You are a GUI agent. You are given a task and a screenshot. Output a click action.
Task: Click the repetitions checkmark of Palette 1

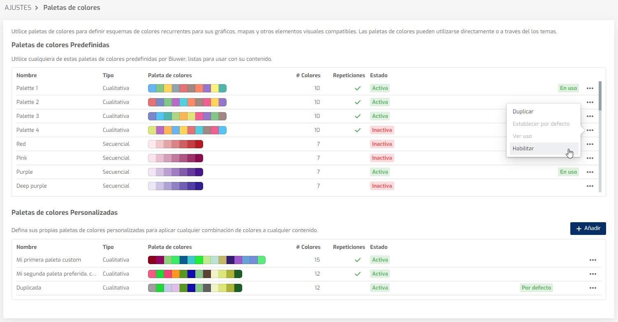tap(358, 88)
